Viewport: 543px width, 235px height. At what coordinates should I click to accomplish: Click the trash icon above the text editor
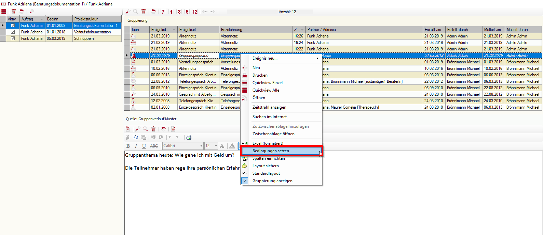(153, 129)
